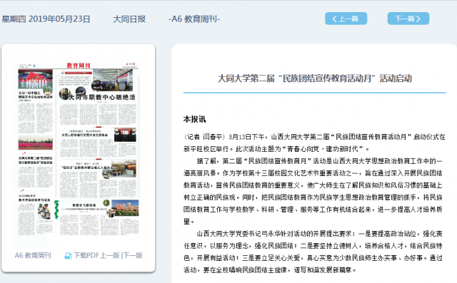Screen dimensions: 457x283
Task: Go to previous article with 上一篇 button
Action: tap(346, 19)
